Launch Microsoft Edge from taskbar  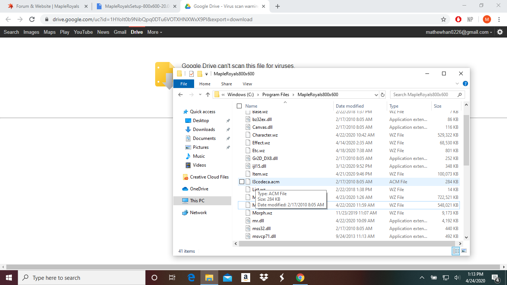pos(192,278)
